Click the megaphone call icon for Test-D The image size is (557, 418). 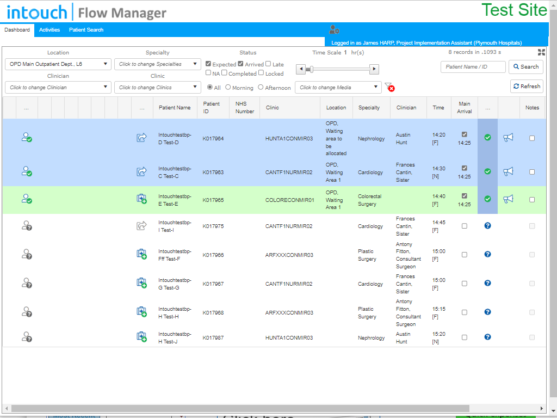point(509,138)
